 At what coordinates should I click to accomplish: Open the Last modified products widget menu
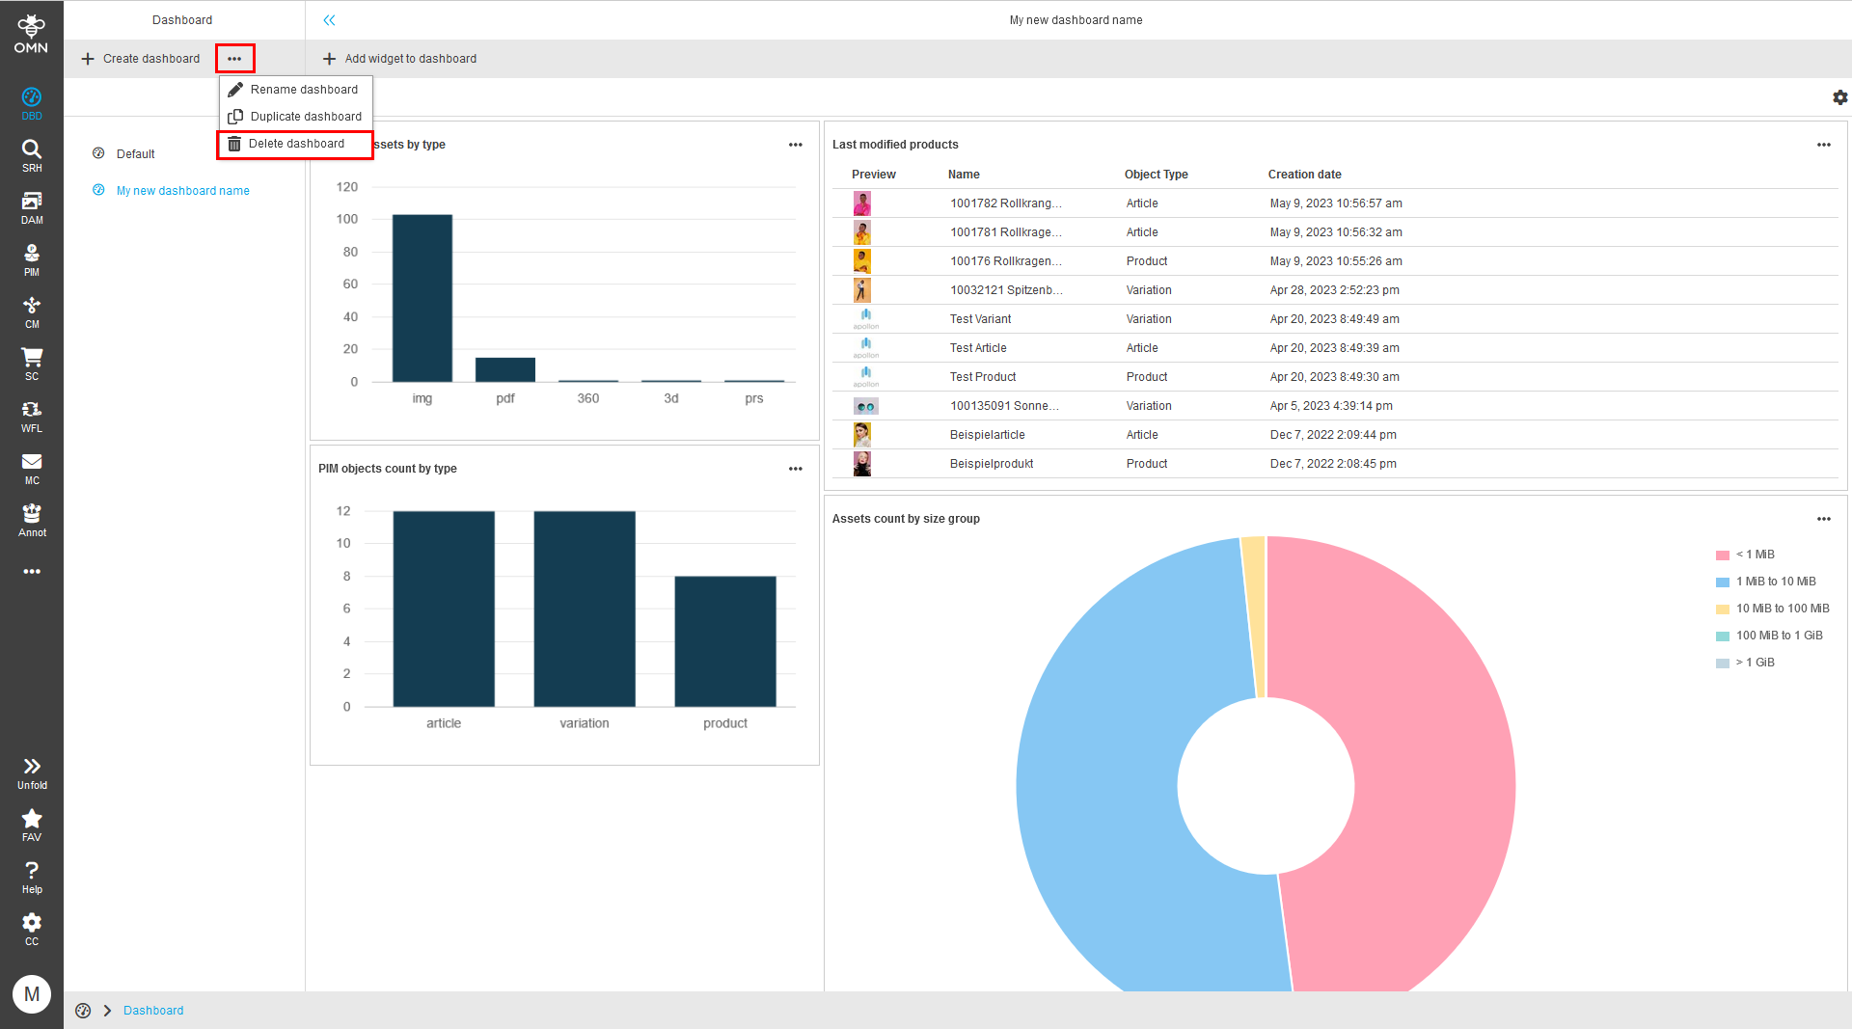(x=1823, y=145)
